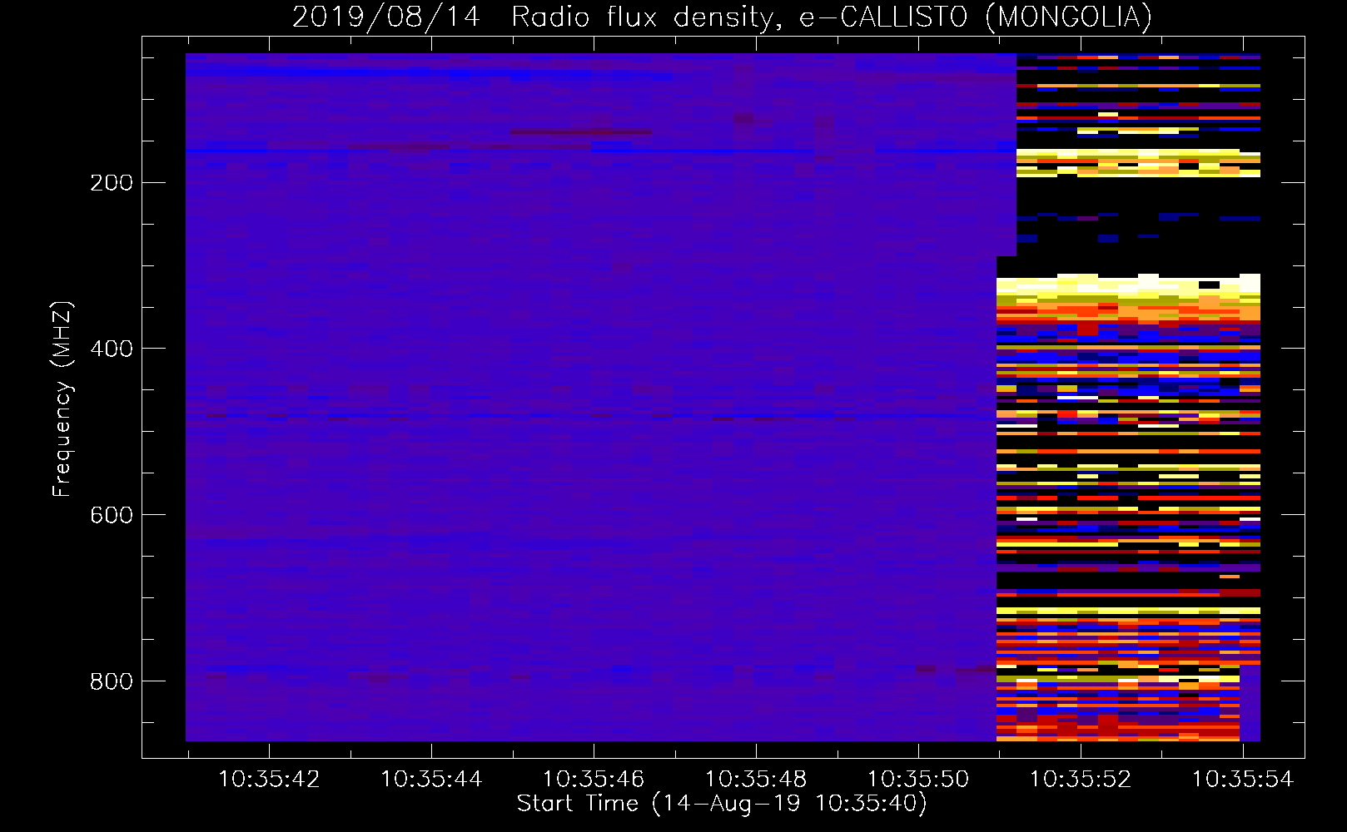Click the 10:35:44 time tick label
Image resolution: width=1347 pixels, height=832 pixels.
[431, 779]
